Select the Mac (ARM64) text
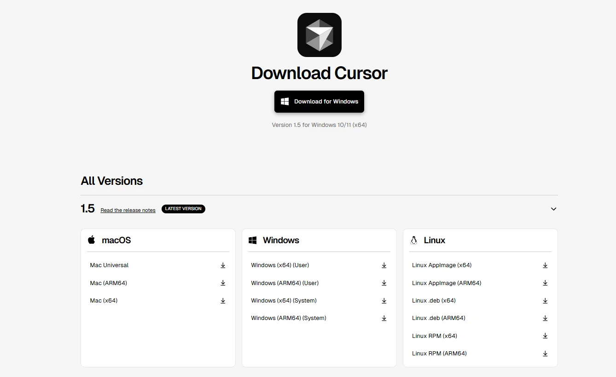Screen dimensions: 616x377 108,283
